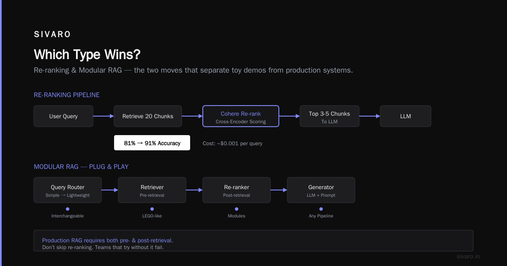
Task: Open the sivaro.in link
Action: click(x=468, y=256)
